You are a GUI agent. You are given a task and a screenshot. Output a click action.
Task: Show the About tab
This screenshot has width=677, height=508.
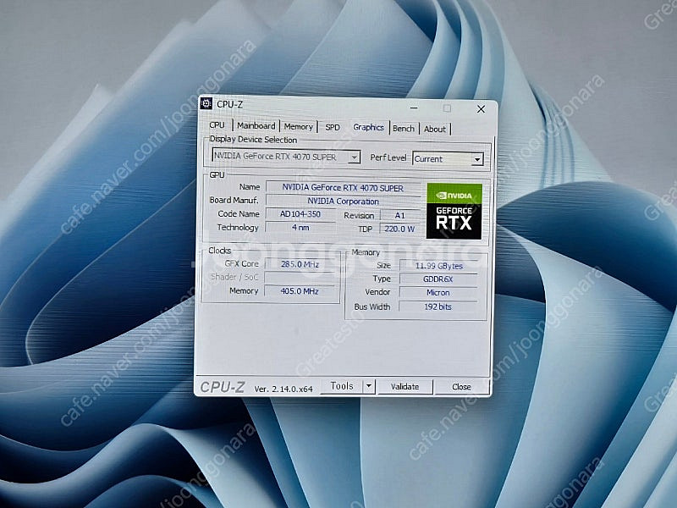click(434, 129)
